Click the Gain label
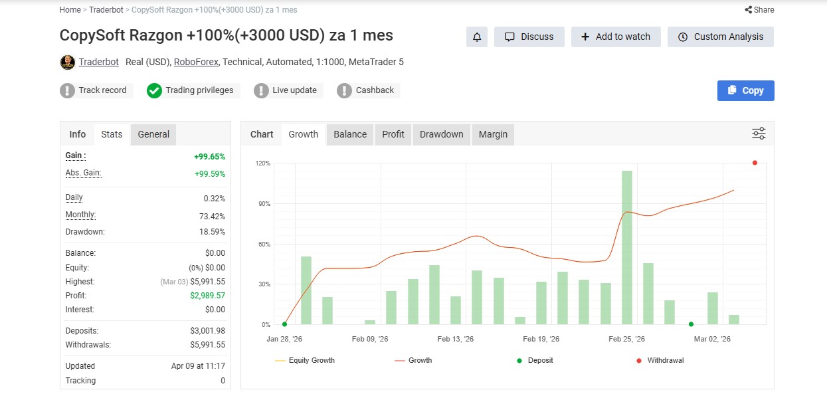 tap(76, 155)
